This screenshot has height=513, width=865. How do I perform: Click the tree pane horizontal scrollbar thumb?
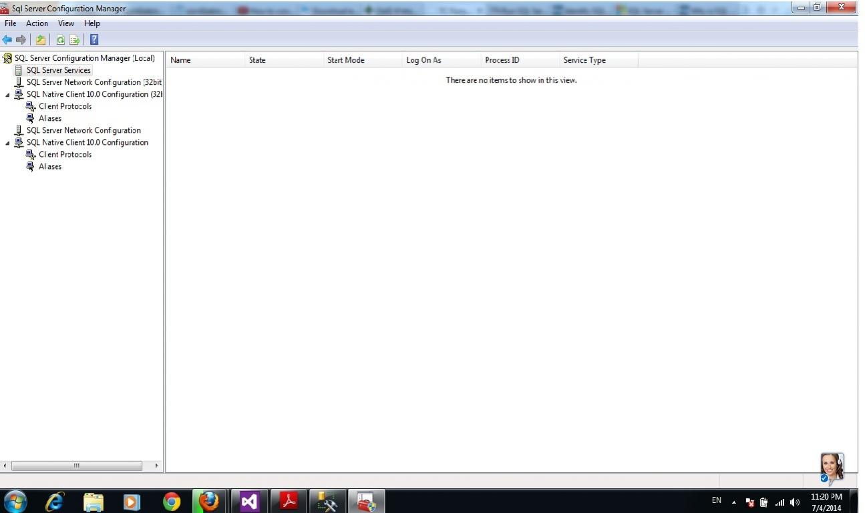77,466
